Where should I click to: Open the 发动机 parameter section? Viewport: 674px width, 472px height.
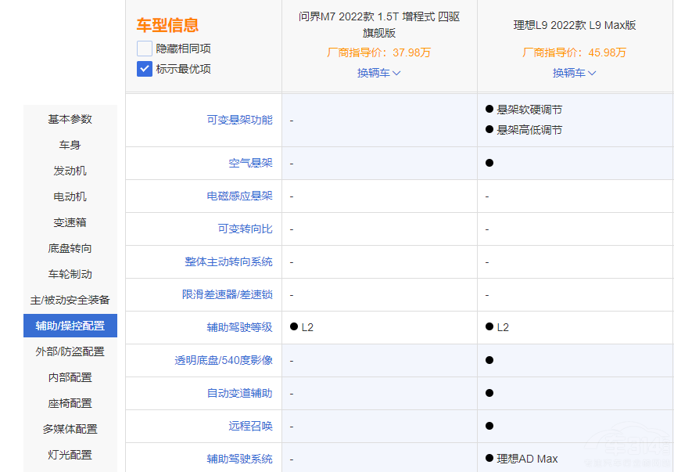click(x=70, y=171)
